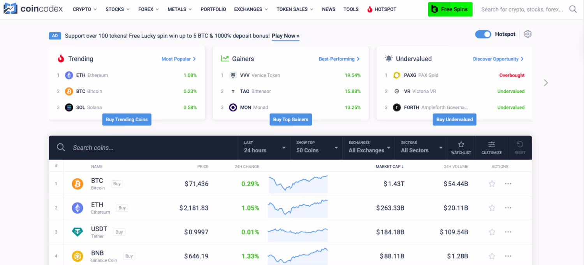Open the Customize panel icon
Image resolution: width=584 pixels, height=265 pixels.
coord(491,145)
